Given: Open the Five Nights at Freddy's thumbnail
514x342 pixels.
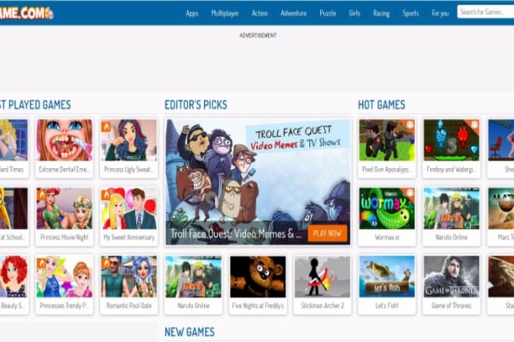Looking at the screenshot, I should [x=258, y=277].
